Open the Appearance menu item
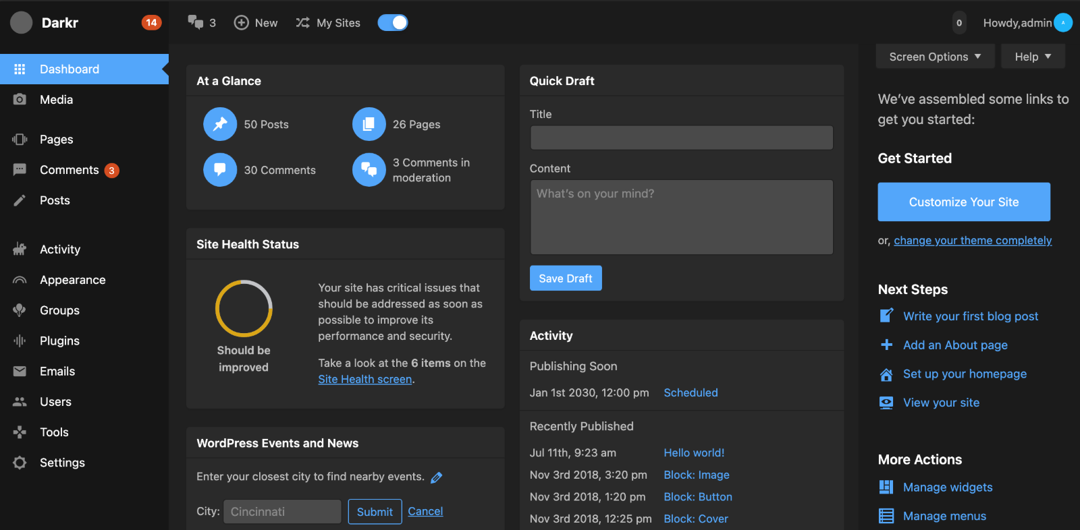Screen dimensions: 1080x530 84,280
